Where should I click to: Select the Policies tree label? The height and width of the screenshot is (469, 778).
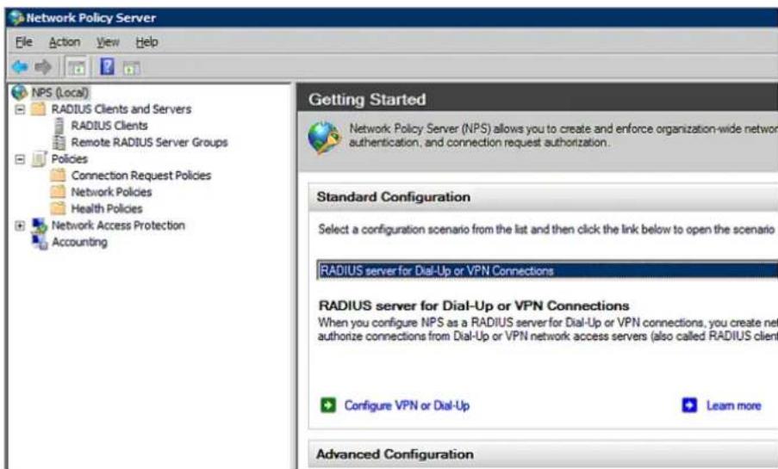coord(70,158)
